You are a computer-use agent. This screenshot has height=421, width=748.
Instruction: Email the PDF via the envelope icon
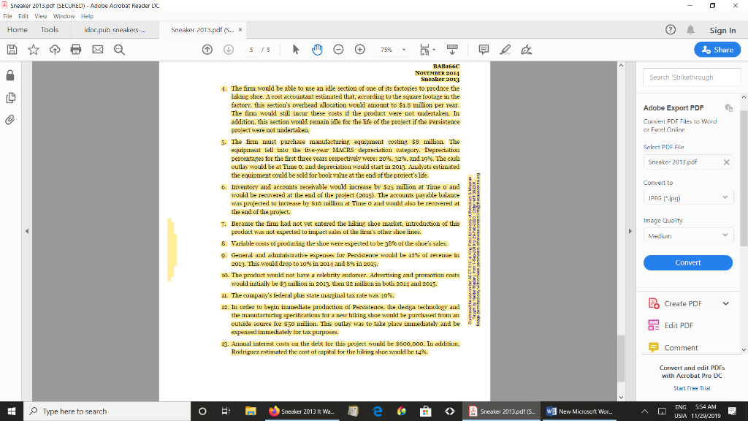click(x=96, y=49)
